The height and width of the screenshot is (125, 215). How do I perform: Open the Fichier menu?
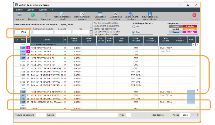19,10
